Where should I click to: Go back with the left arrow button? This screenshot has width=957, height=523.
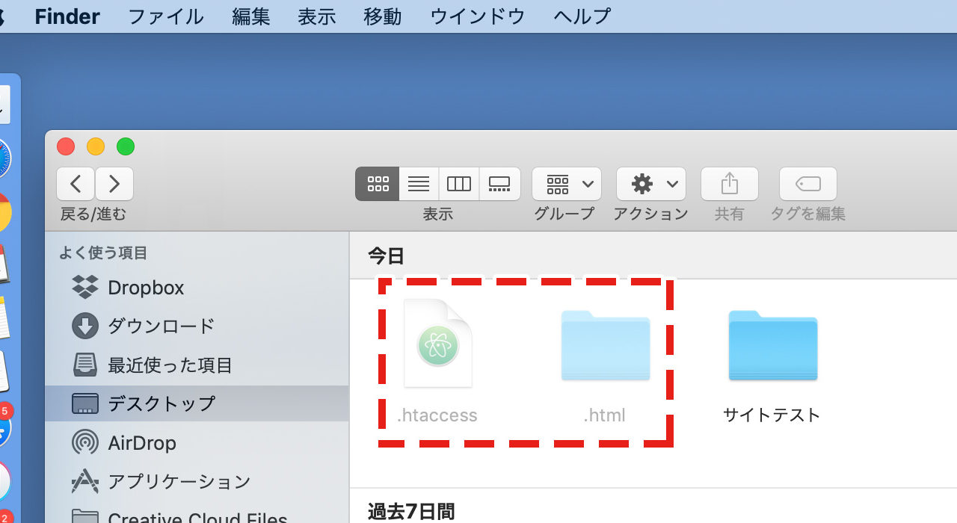pyautogui.click(x=76, y=184)
